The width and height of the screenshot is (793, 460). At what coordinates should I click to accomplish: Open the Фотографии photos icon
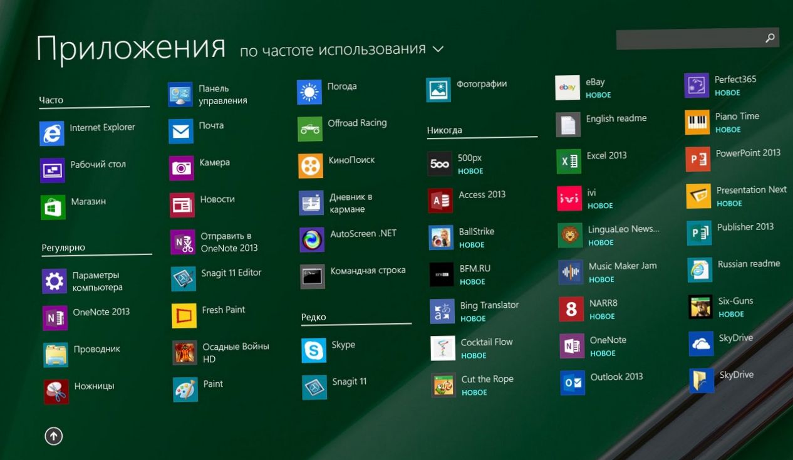click(438, 90)
